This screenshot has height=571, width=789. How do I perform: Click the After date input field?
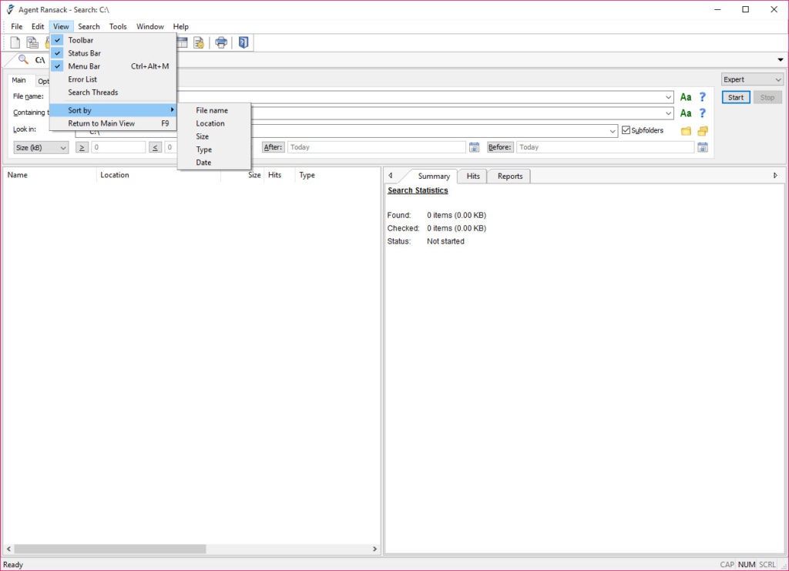pyautogui.click(x=376, y=147)
